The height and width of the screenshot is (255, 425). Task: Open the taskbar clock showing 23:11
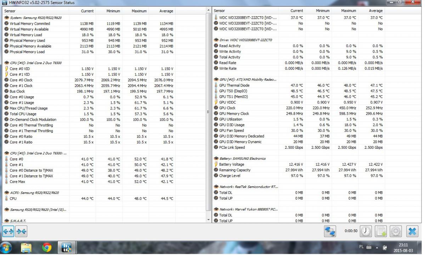click(x=403, y=247)
